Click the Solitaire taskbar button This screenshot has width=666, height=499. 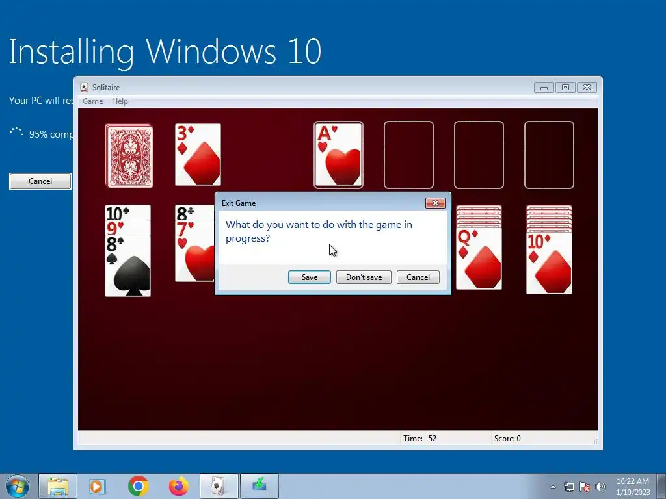point(219,486)
